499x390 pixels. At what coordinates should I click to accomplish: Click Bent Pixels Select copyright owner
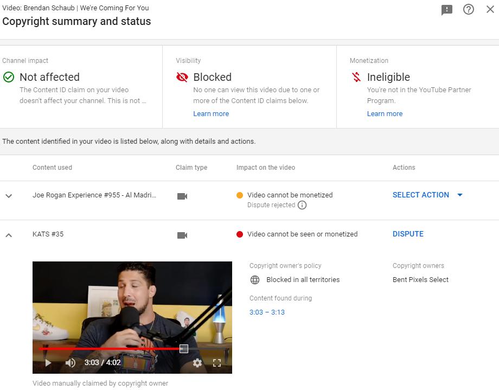click(420, 280)
